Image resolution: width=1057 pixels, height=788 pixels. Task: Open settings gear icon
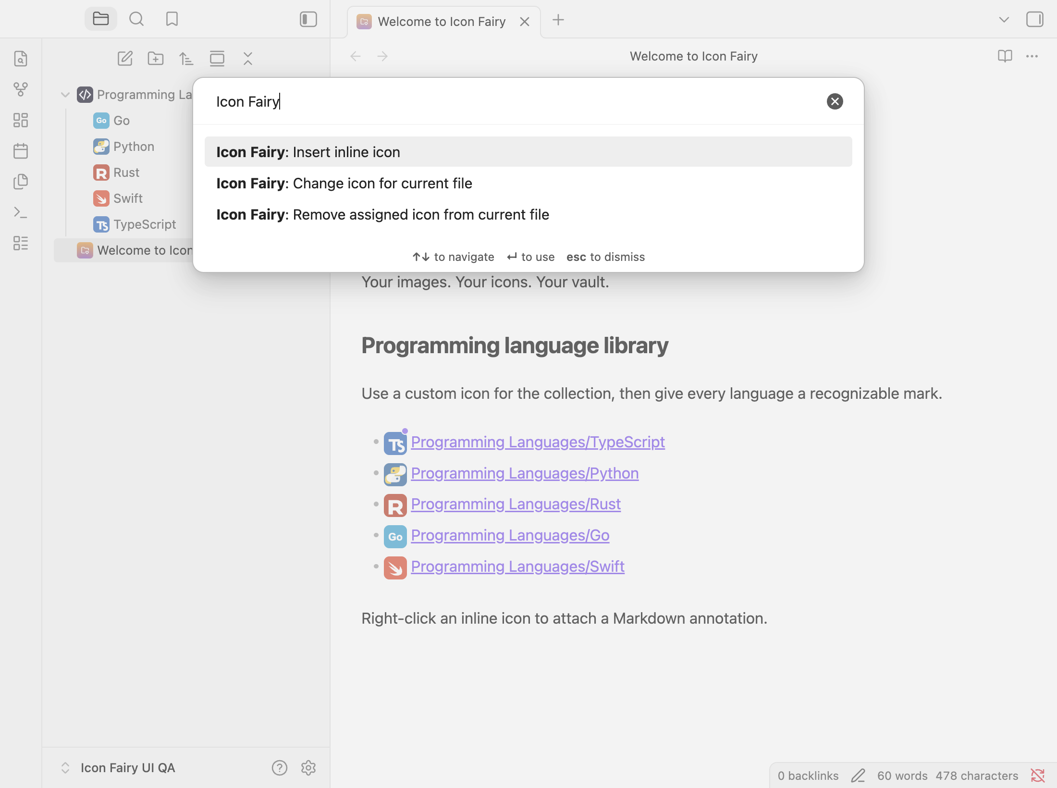coord(308,768)
